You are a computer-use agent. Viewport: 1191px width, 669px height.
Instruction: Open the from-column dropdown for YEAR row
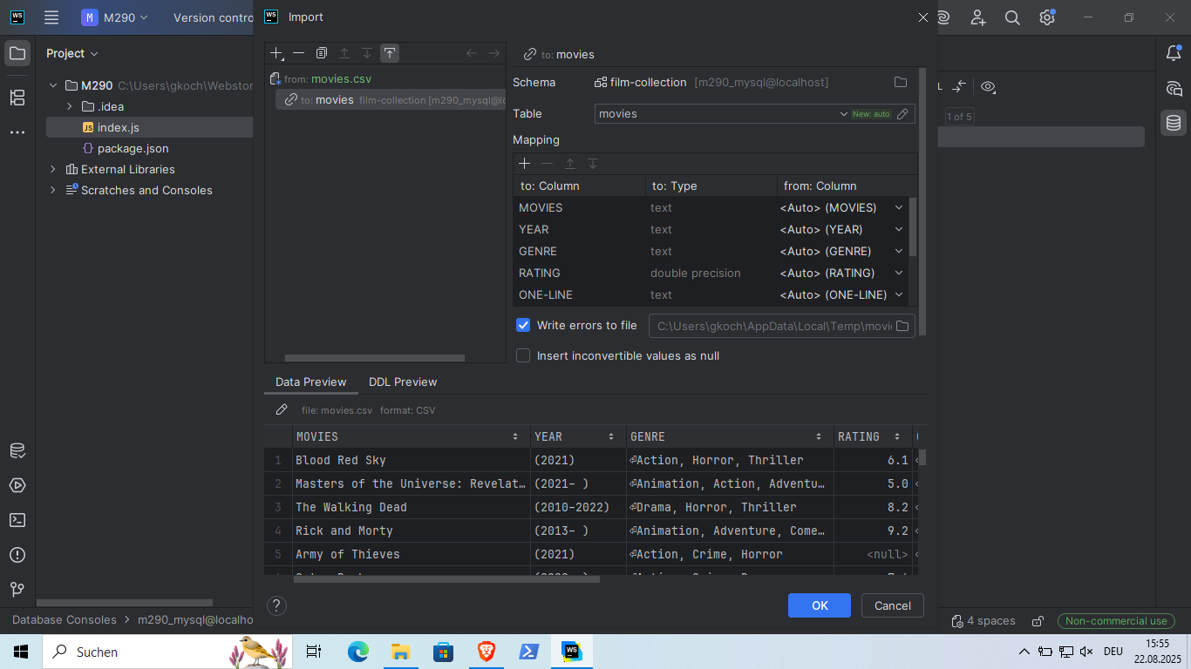(899, 229)
